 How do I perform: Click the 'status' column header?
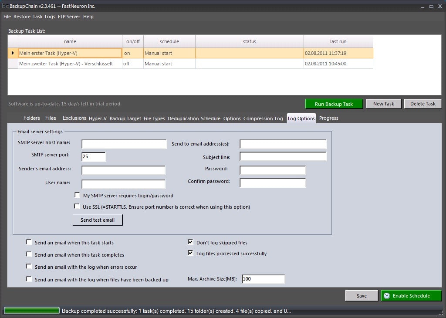click(250, 41)
